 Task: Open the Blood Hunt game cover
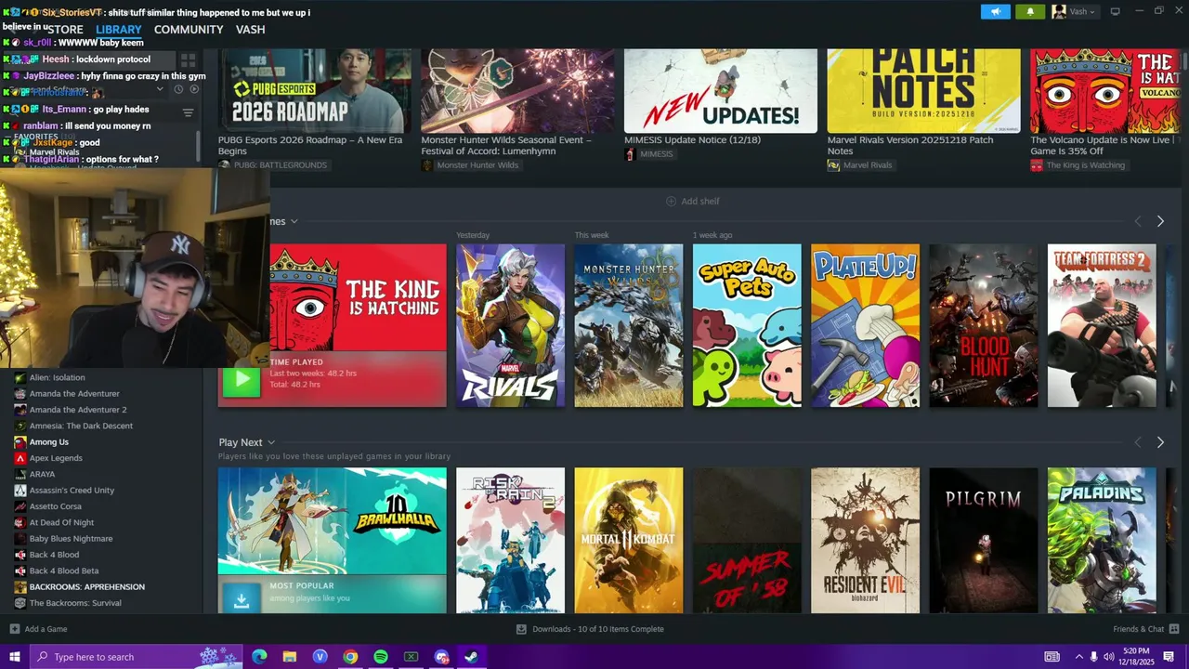click(x=984, y=325)
